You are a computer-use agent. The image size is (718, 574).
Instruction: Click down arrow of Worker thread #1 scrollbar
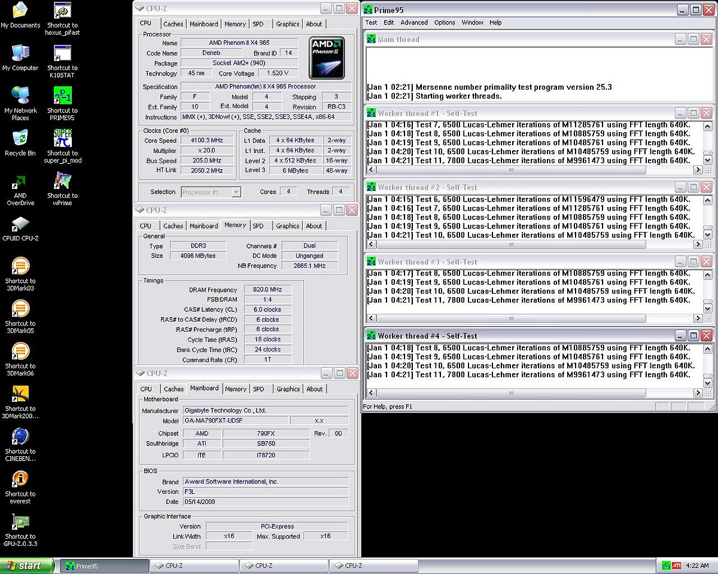tap(708, 160)
